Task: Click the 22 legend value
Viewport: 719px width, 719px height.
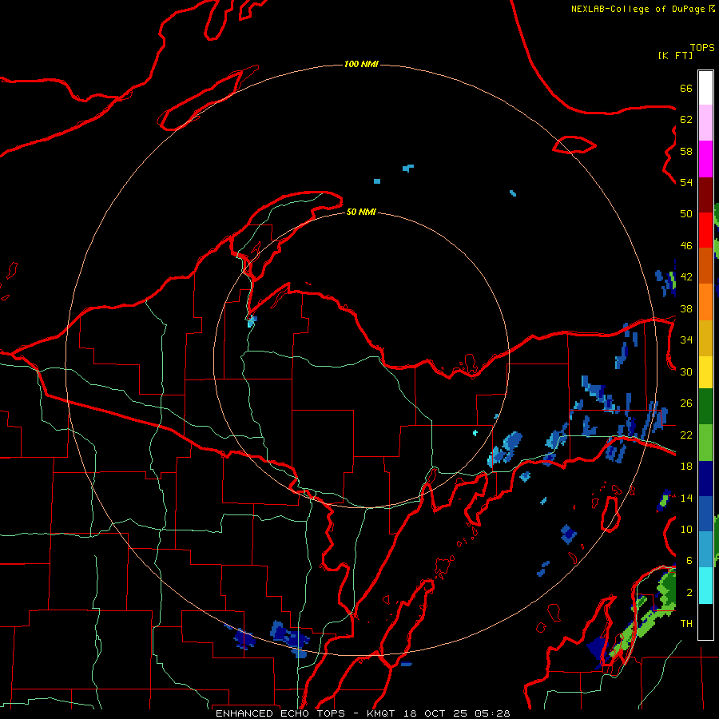Action: (x=686, y=435)
